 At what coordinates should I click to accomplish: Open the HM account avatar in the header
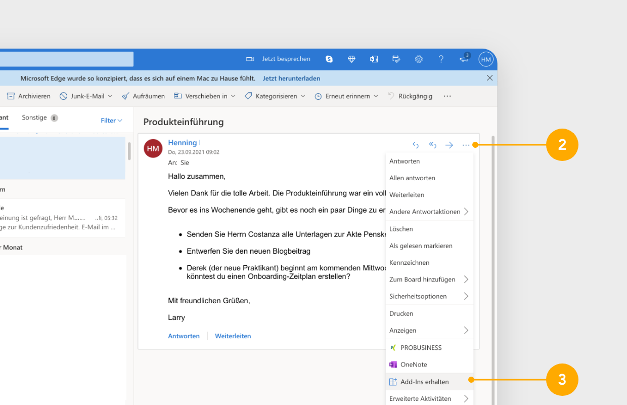pyautogui.click(x=486, y=59)
